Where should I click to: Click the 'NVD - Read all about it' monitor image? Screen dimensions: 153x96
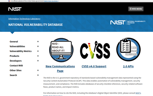pos(61,50)
